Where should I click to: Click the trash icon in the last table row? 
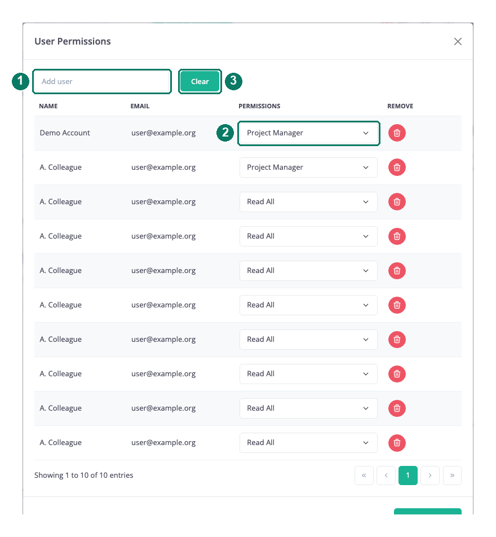(x=397, y=443)
